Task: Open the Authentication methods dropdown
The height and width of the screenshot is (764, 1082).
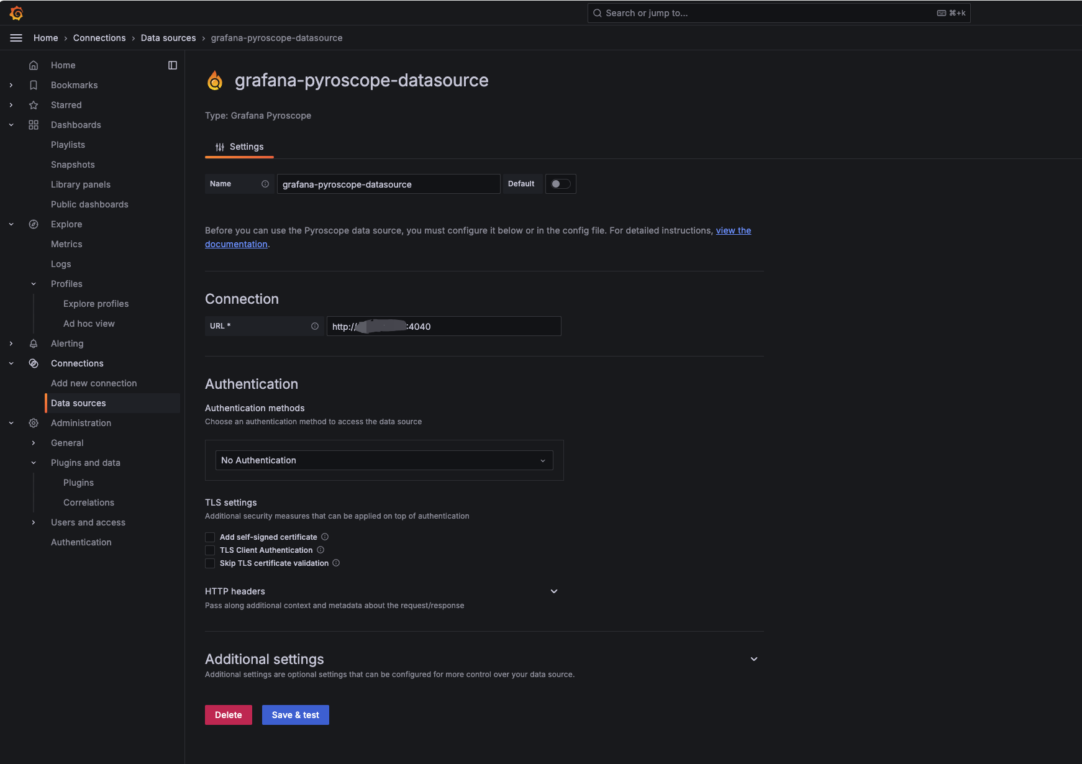Action: tap(383, 460)
